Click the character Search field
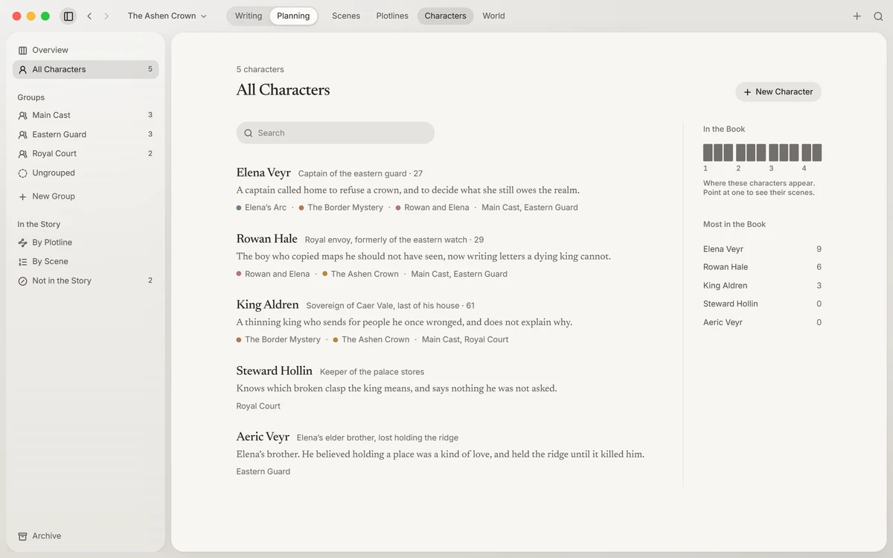 point(335,132)
